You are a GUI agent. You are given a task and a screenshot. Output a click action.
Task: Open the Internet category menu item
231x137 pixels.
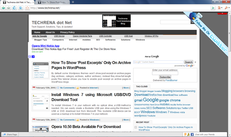[73, 40]
